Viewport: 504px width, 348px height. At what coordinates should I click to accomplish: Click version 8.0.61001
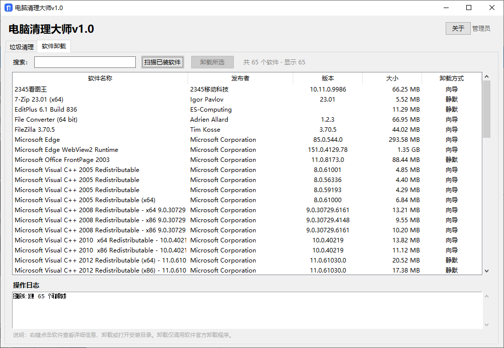pyautogui.click(x=328, y=169)
